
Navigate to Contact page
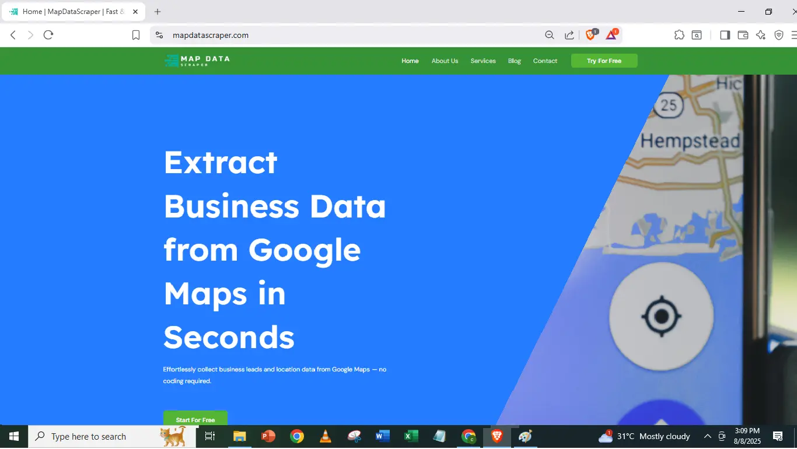[x=545, y=61]
